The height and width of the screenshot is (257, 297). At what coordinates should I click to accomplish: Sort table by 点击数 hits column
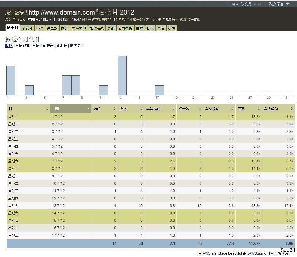click(x=190, y=109)
